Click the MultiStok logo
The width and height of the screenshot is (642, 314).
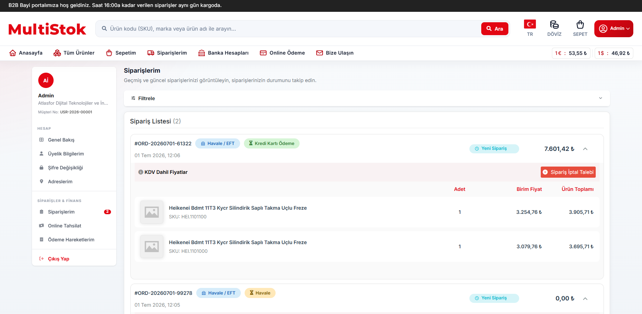coord(47,29)
